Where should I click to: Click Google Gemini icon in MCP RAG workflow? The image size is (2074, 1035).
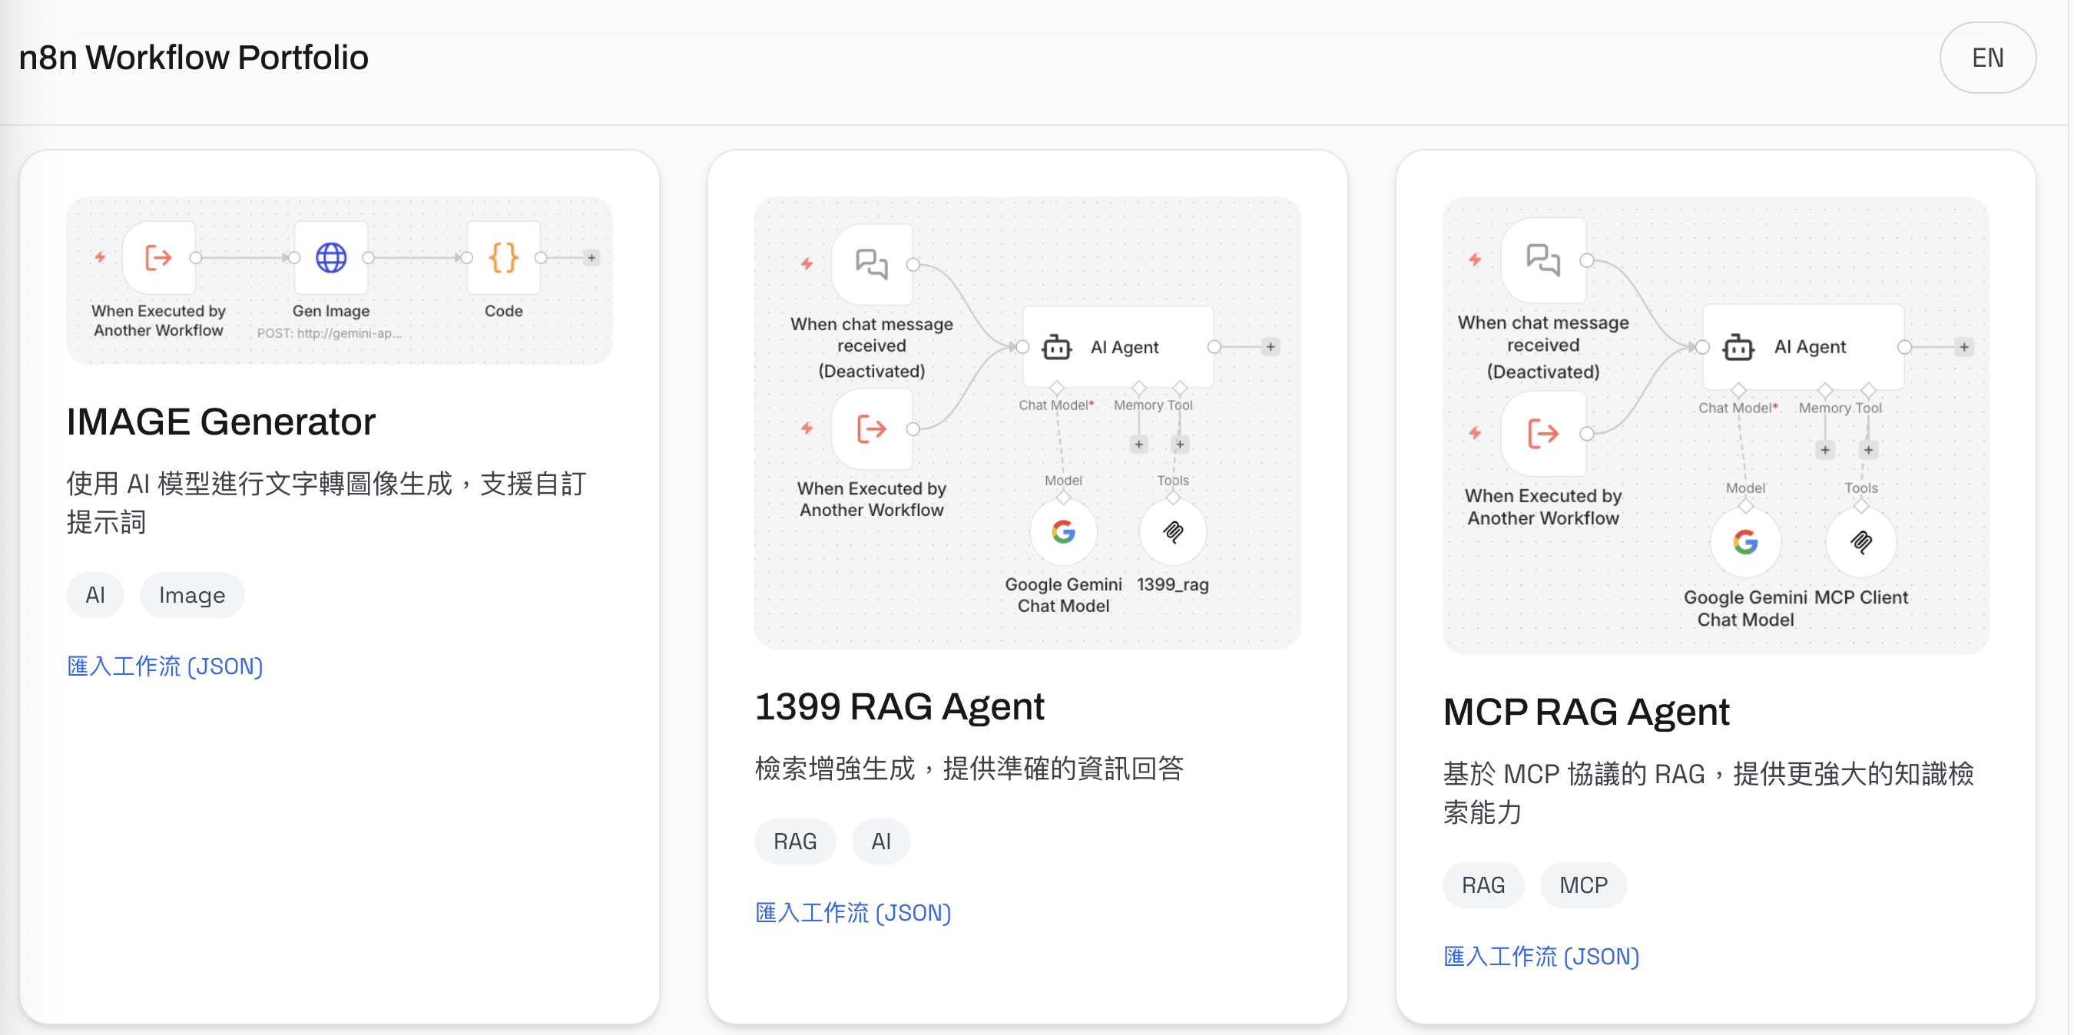point(1744,541)
